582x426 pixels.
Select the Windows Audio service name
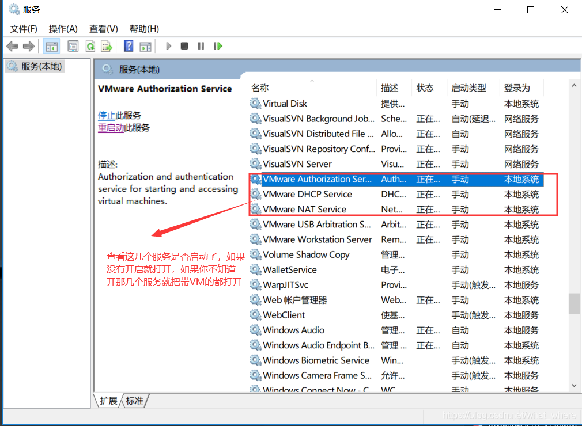pos(294,330)
